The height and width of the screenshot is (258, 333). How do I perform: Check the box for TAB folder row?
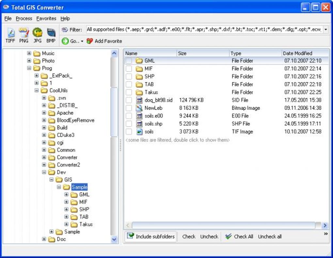coord(129,84)
